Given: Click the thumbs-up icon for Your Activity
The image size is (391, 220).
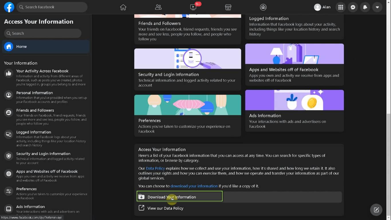Looking at the screenshot, I should [x=9, y=73].
